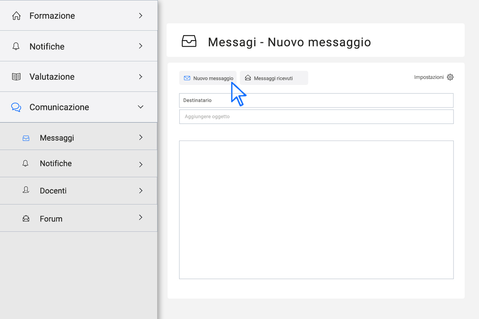Open submenu Notifiche chevron under Comunicazione
This screenshot has width=479, height=319.
point(141,165)
